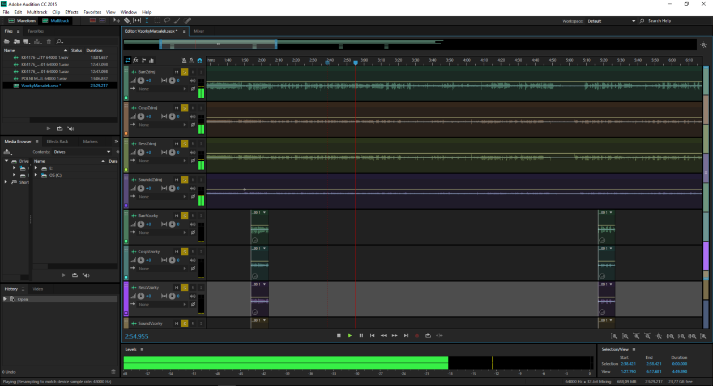Sort files by the Duration column header

pos(95,50)
